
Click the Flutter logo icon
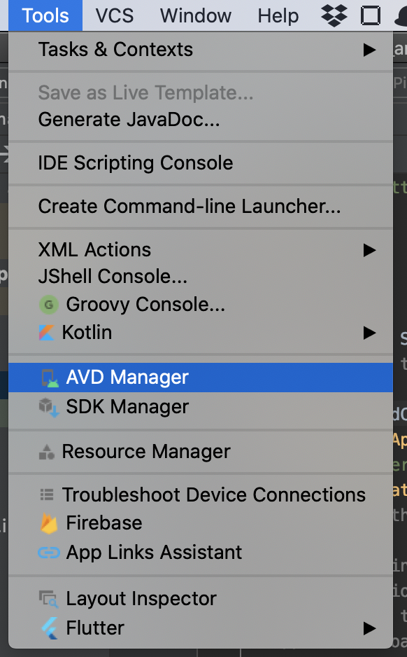click(x=50, y=628)
